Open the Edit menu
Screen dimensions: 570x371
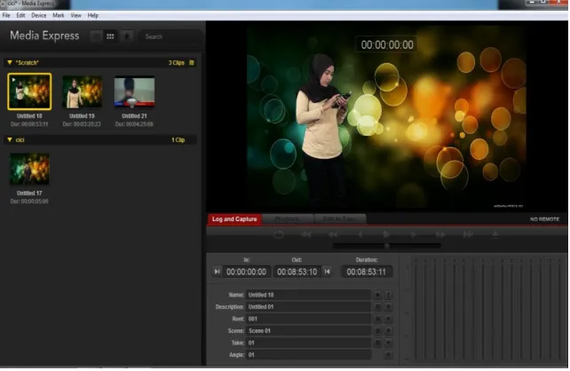[x=20, y=15]
